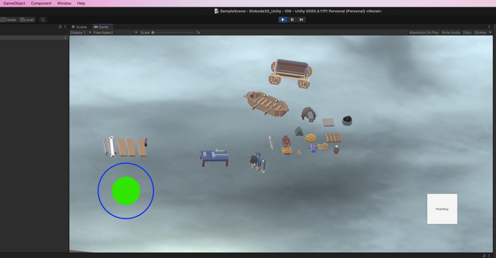Image resolution: width=496 pixels, height=258 pixels.
Task: Pause the running game
Action: tap(292, 20)
